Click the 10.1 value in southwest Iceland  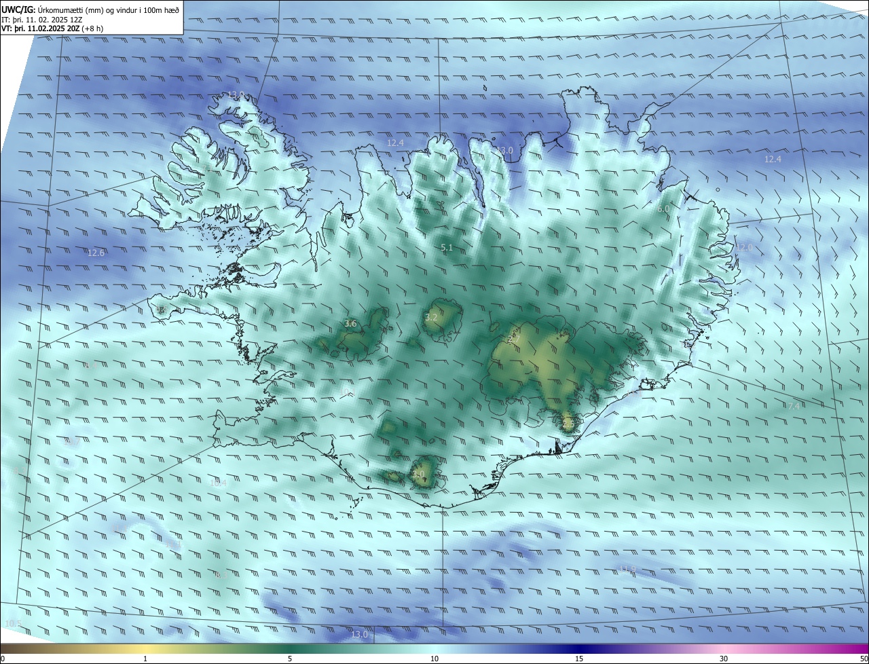347,393
